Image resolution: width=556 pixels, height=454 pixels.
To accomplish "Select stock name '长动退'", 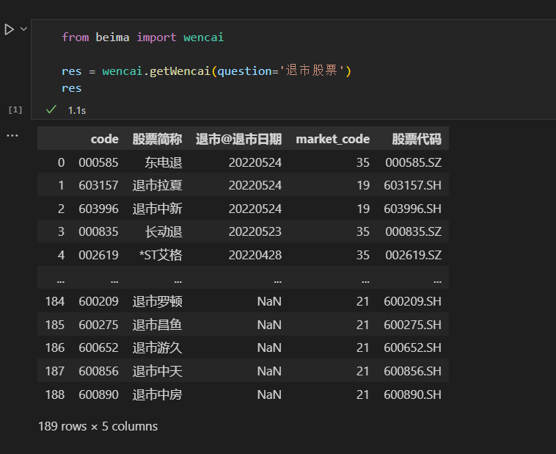I will click(x=164, y=231).
